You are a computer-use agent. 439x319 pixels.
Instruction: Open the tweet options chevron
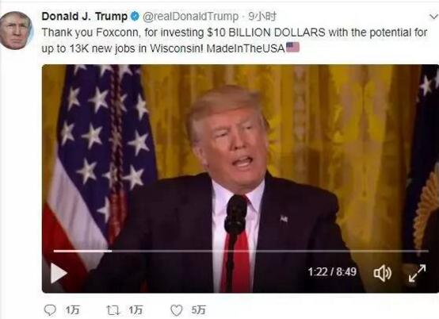coord(433,17)
